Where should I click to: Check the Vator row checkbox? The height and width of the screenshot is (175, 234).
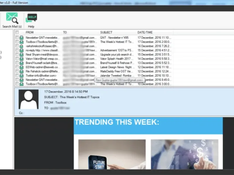[x=17, y=59]
